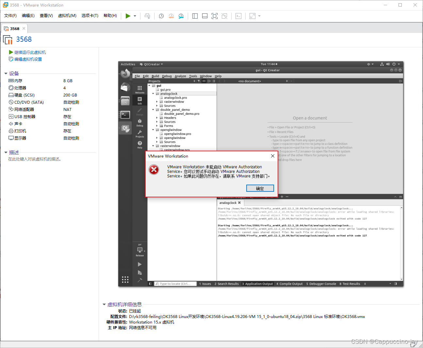Image resolution: width=423 pixels, height=348 pixels.
Task: Click 确定 button in error dialog
Action: pyautogui.click(x=260, y=189)
